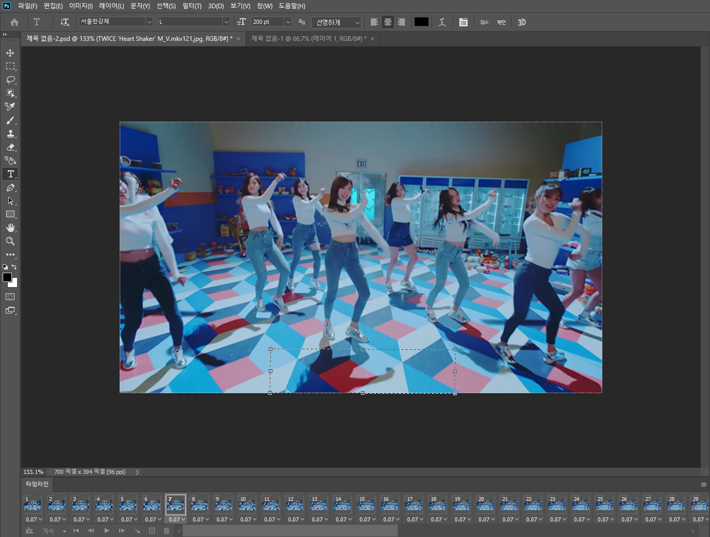The height and width of the screenshot is (537, 710).
Task: Open the Edit Toolbar three-dots menu
Action: [10, 255]
